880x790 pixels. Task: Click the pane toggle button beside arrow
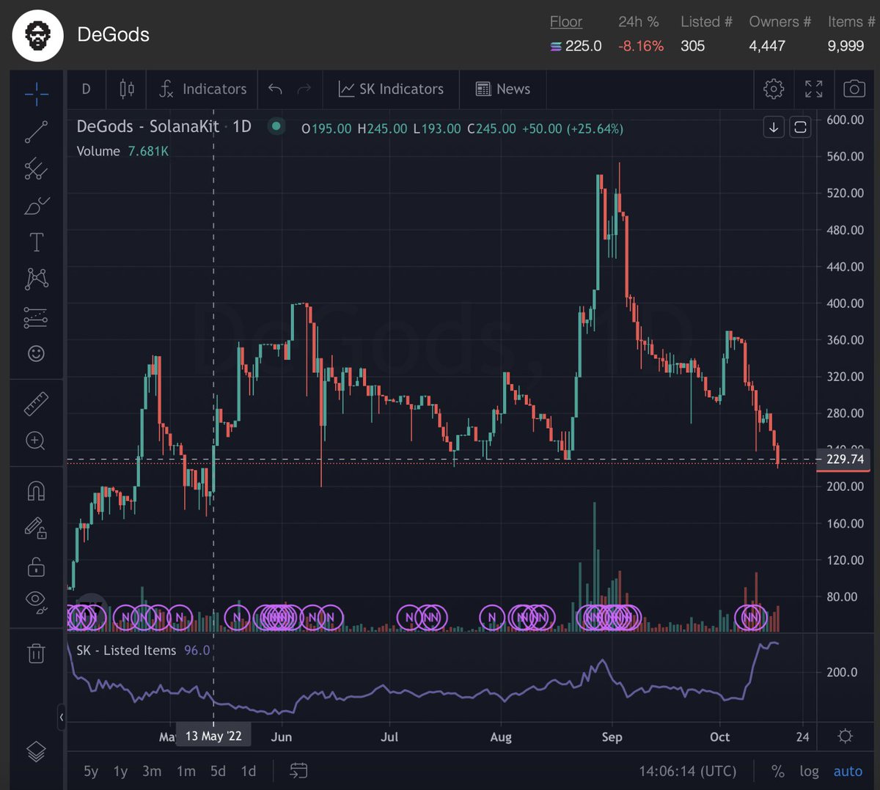click(x=800, y=128)
